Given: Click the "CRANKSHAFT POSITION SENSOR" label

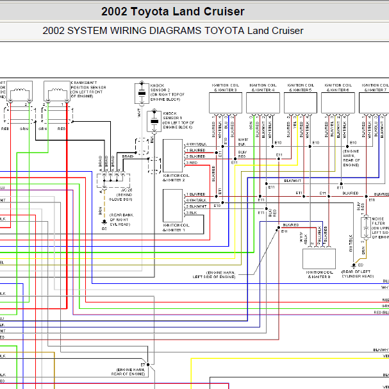Looking at the screenshot, I should coord(88,85).
